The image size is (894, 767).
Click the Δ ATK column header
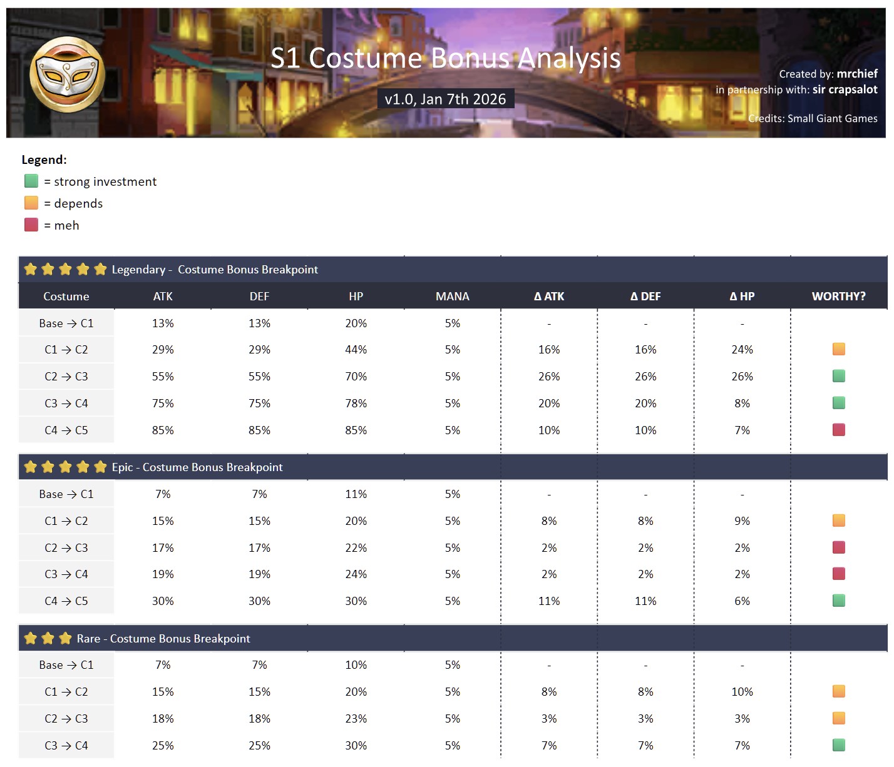(549, 297)
